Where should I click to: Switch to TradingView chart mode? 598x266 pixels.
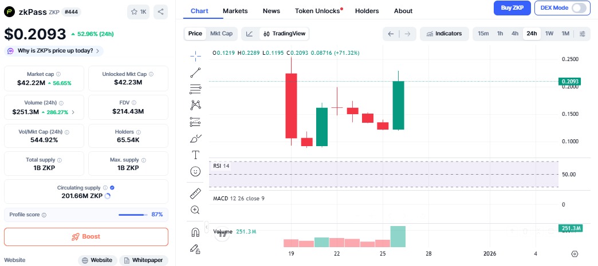[284, 34]
